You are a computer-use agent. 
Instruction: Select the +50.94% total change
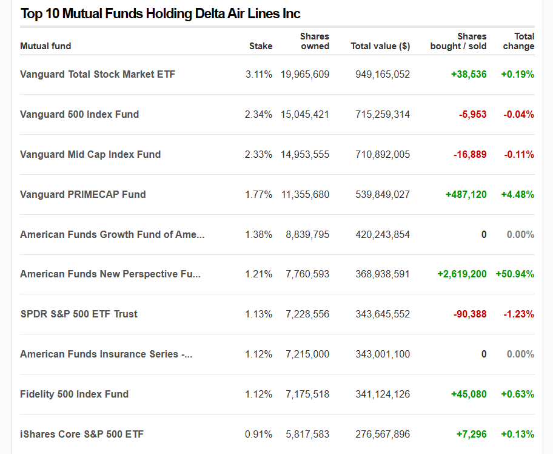click(515, 274)
